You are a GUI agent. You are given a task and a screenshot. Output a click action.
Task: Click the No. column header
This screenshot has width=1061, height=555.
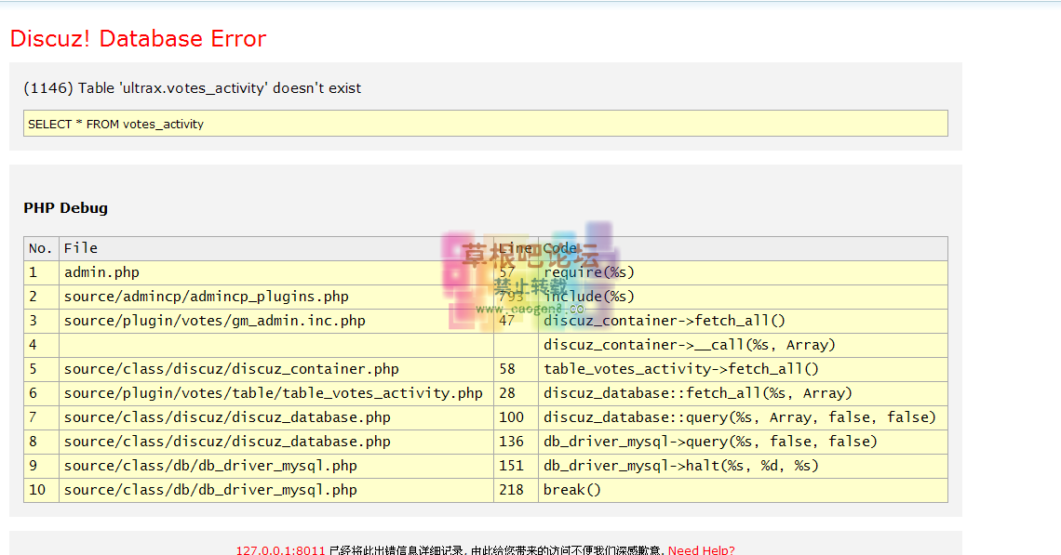pos(41,248)
